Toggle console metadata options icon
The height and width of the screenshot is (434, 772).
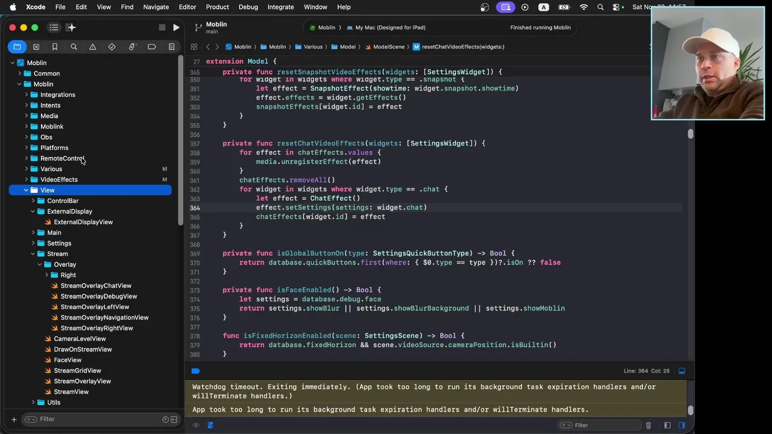[210, 425]
